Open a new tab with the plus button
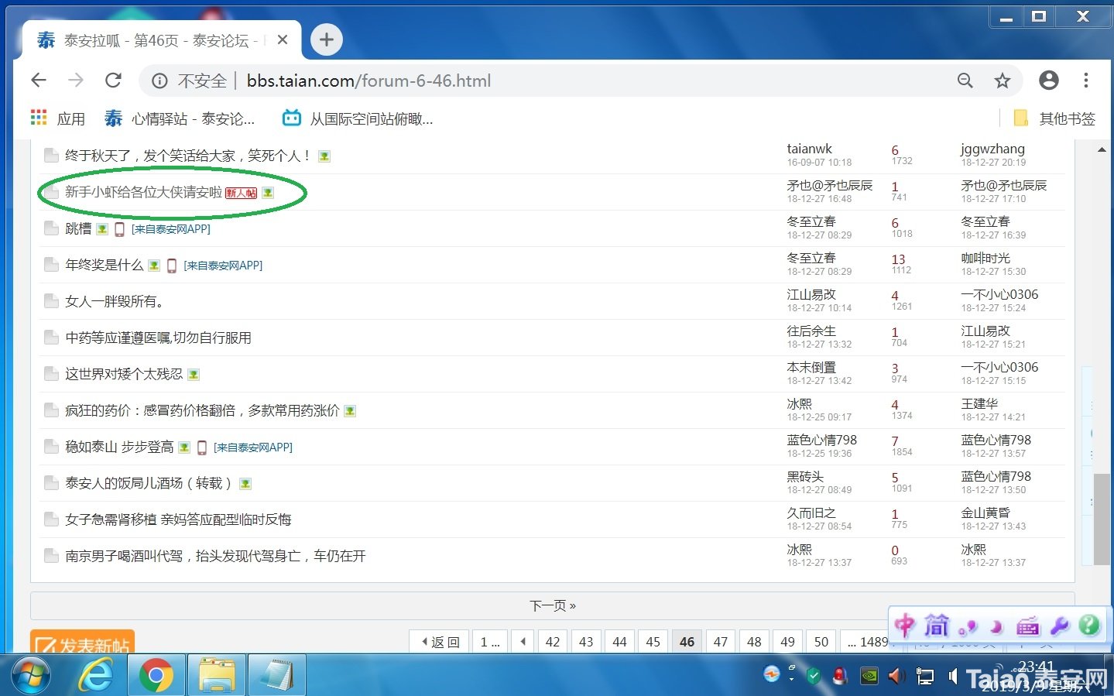Viewport: 1114px width, 696px height. pos(327,39)
